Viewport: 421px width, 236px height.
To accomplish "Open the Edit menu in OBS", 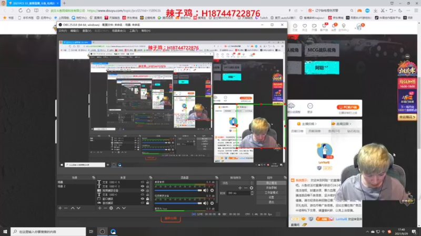I will (74, 31).
